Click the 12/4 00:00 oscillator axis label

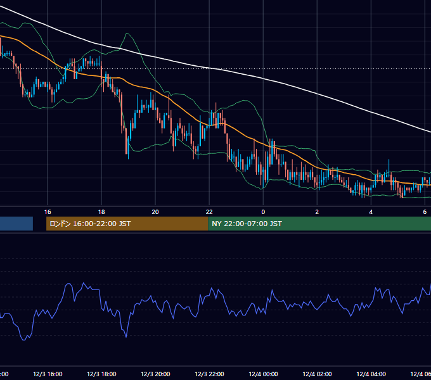coord(263,374)
